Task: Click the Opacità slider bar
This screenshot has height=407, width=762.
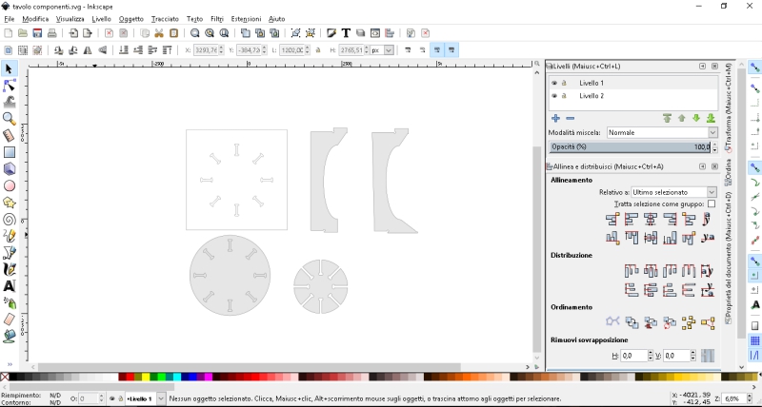Action: 630,147
